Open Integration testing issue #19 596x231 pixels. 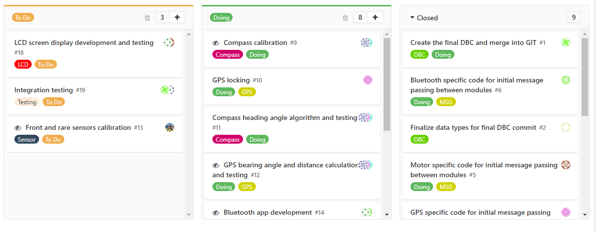pyautogui.click(x=44, y=90)
